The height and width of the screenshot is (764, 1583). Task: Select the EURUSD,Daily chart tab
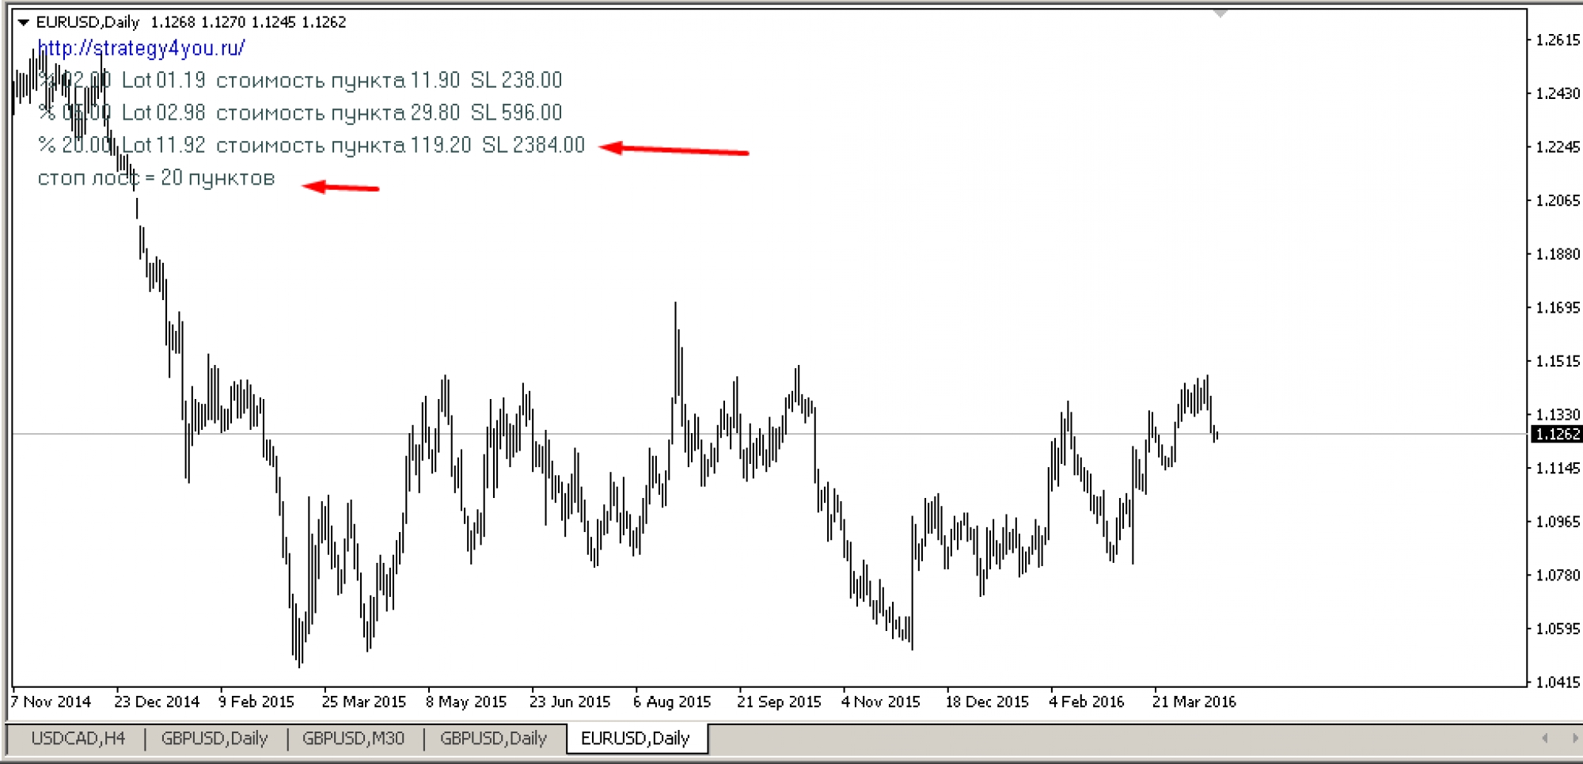635,739
